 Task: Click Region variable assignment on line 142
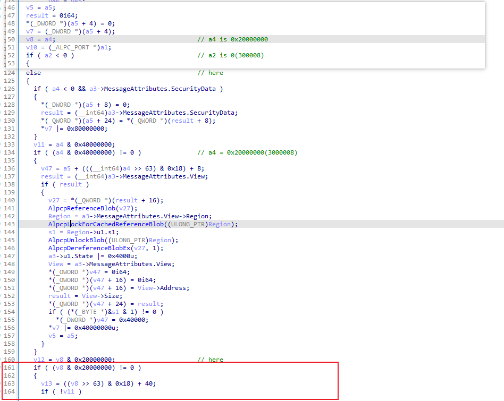click(60, 216)
